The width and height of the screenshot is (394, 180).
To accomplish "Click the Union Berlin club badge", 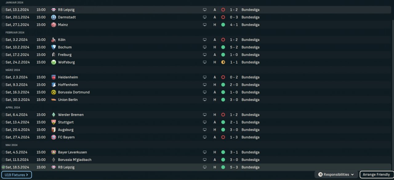I will click(54, 100).
